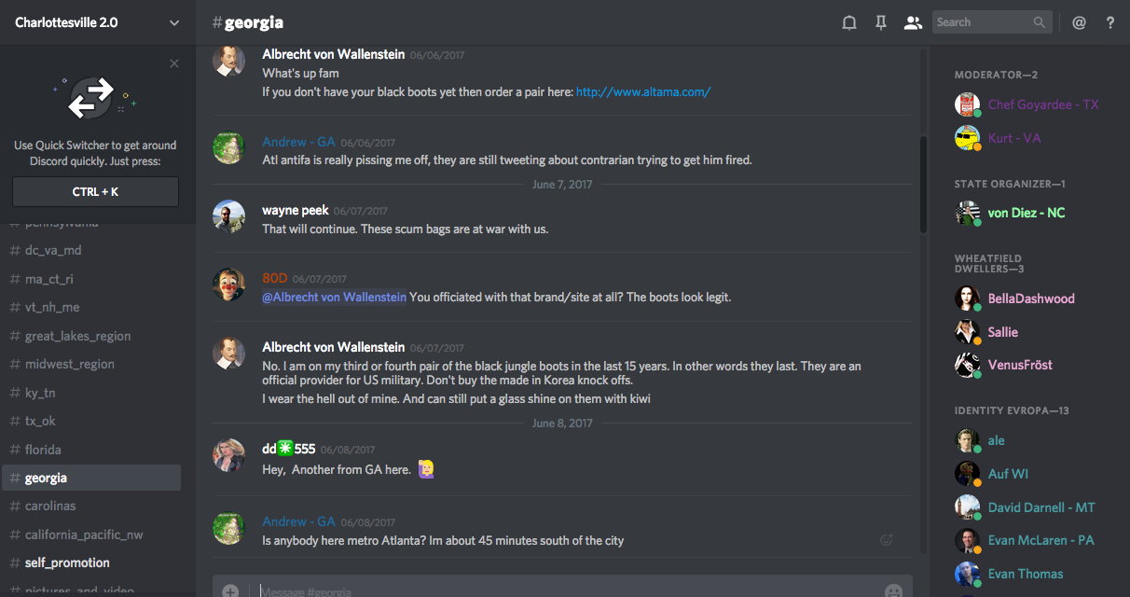Open Chef Goyardee - TX member profile
Screen dimensions: 1130x597
(x=1043, y=104)
